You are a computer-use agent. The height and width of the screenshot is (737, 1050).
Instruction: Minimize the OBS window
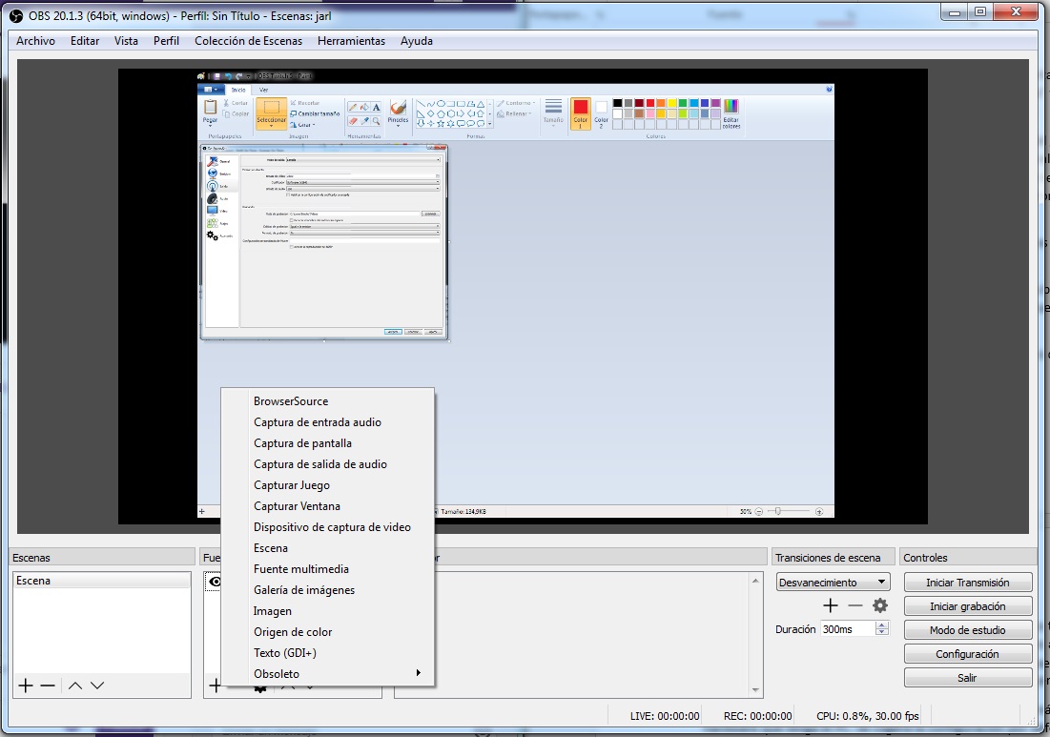(x=955, y=11)
